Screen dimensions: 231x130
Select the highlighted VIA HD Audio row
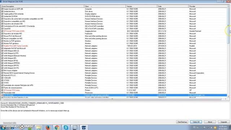coord(114,95)
